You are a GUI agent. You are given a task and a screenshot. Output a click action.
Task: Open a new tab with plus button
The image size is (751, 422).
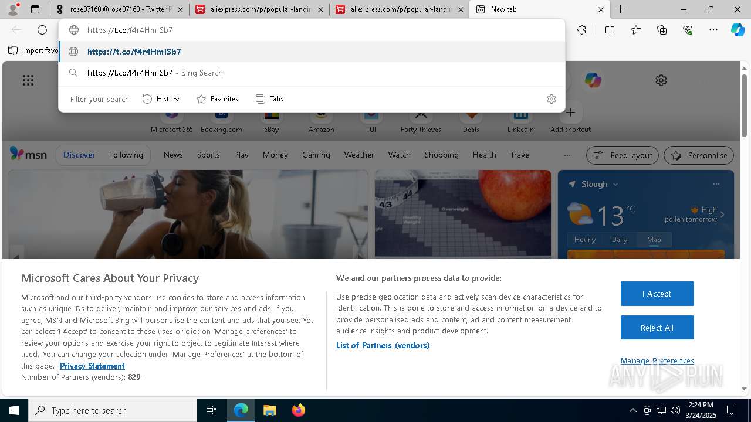(x=620, y=9)
